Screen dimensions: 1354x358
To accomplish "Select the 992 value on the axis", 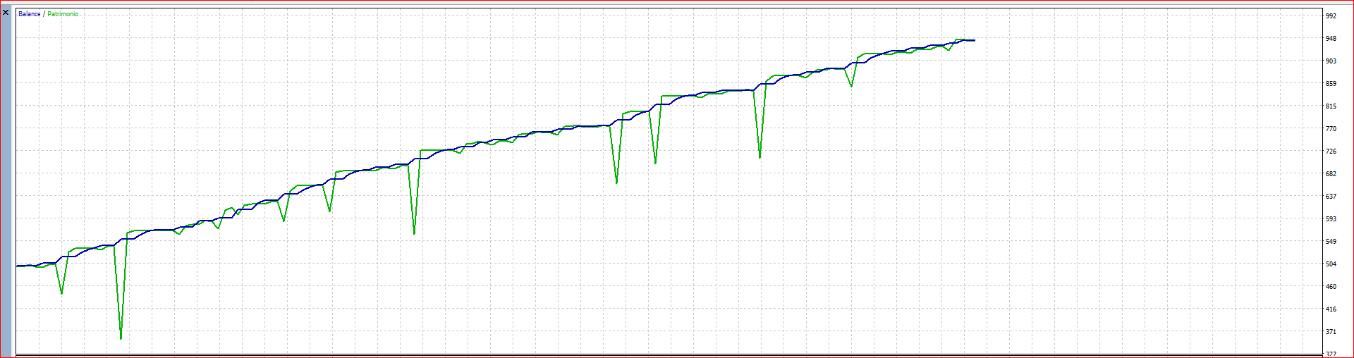I will tap(1331, 16).
